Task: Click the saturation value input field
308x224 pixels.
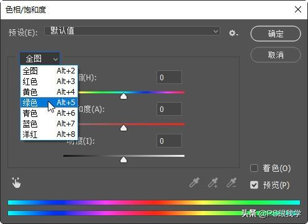Action: pos(169,109)
